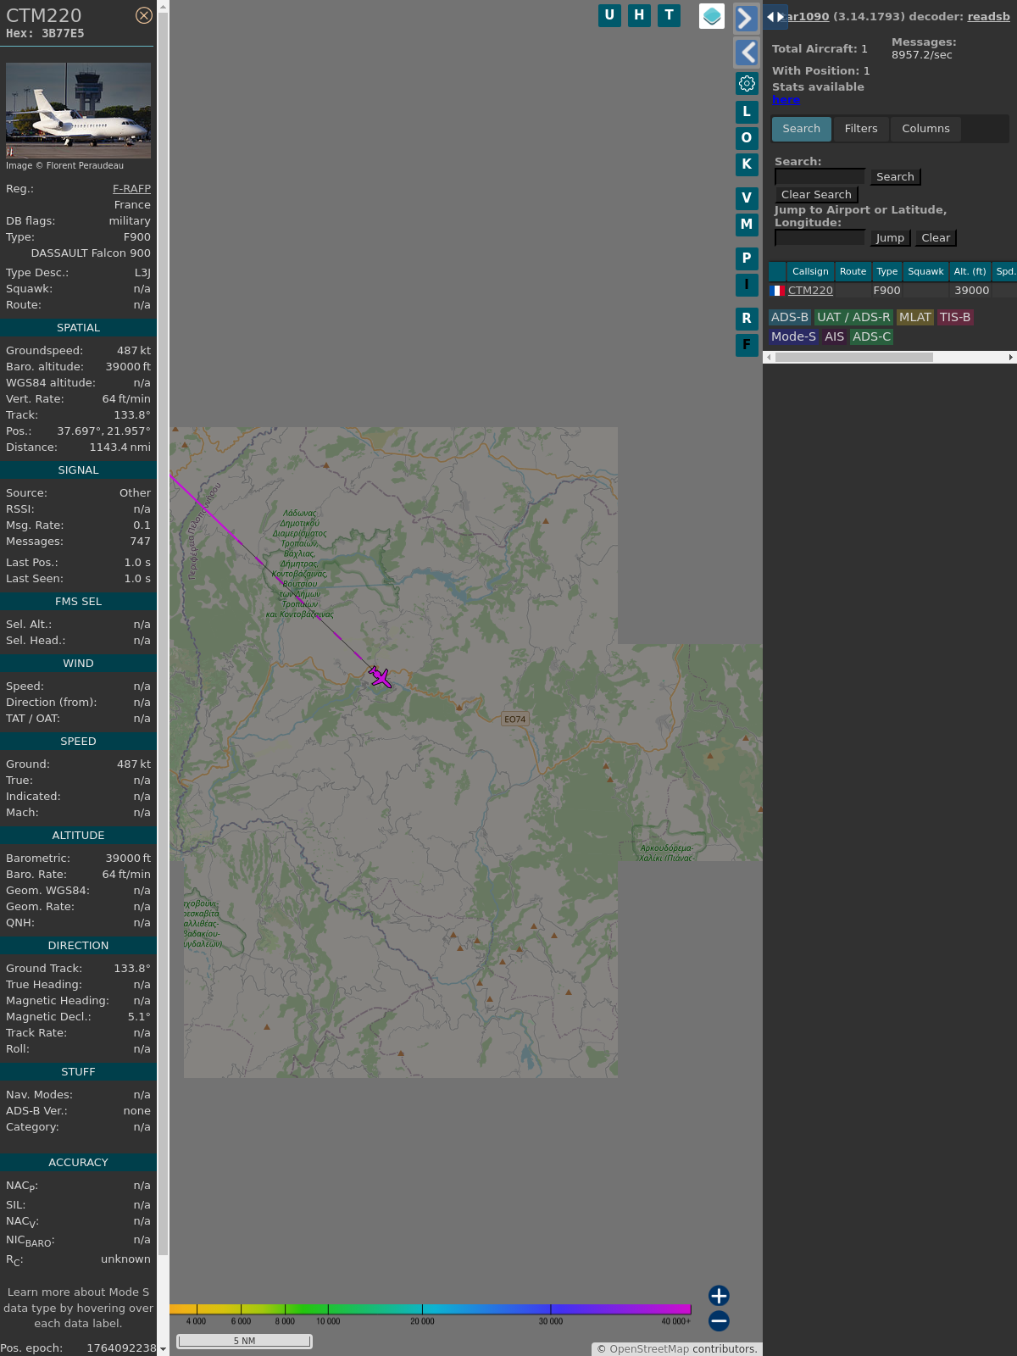Click the purple aircraft icon on map
Screen dimensions: 1017x1356
click(381, 677)
